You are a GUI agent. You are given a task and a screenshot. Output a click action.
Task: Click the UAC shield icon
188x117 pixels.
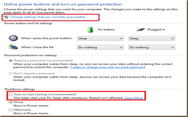pos(7,17)
